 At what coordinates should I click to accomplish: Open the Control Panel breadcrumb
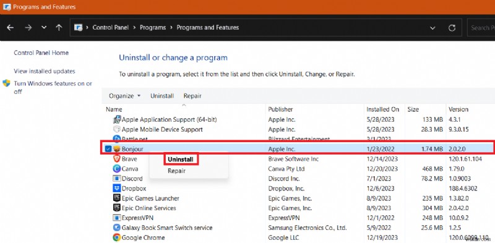111,27
